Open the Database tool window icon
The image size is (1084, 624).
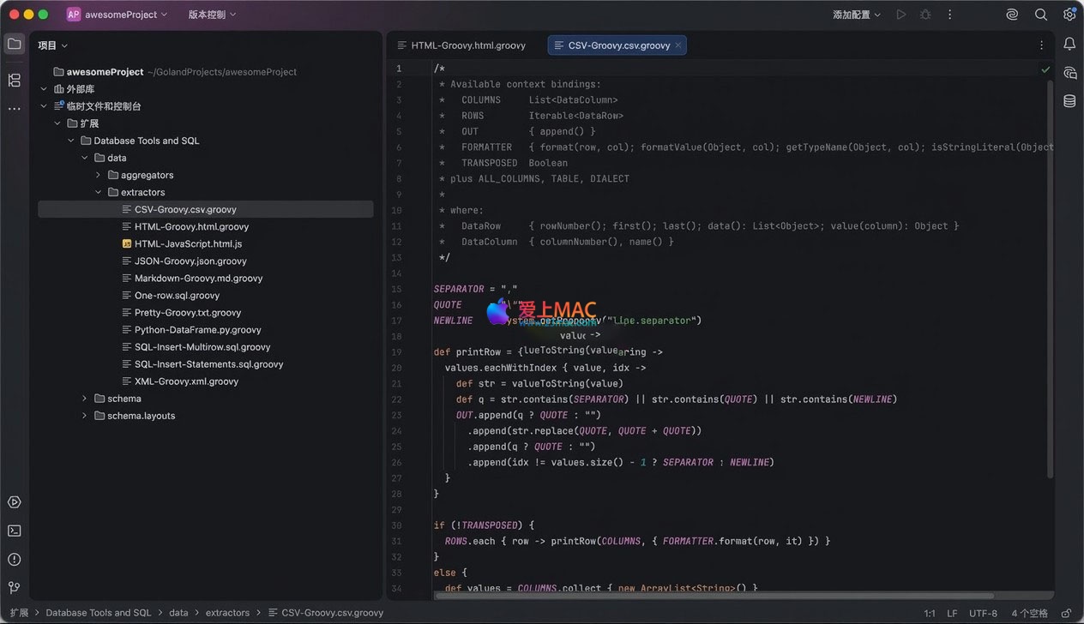click(x=1069, y=101)
